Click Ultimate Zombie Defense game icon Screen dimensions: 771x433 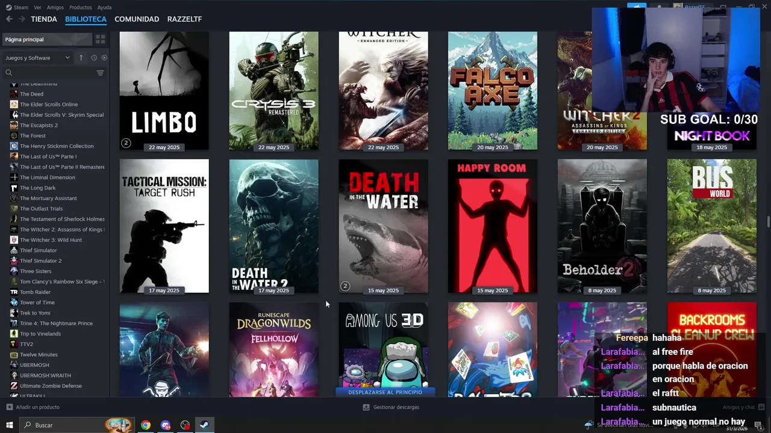(x=14, y=385)
